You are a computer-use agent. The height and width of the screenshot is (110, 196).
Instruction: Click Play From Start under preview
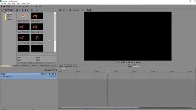click(121, 62)
